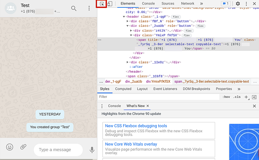The width and height of the screenshot is (259, 160).
Task: Open drawer three-dot menu
Action: point(102,106)
